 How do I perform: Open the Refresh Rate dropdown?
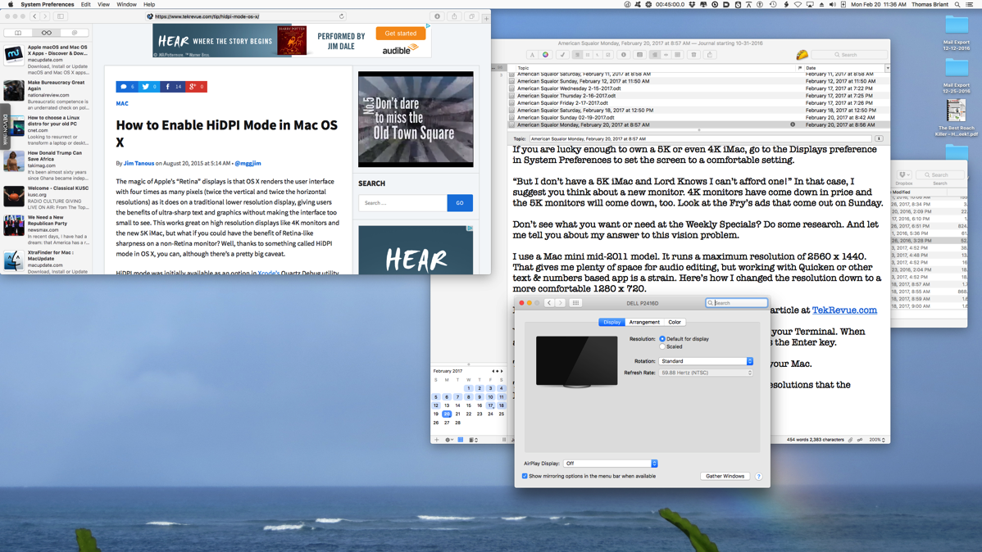706,373
